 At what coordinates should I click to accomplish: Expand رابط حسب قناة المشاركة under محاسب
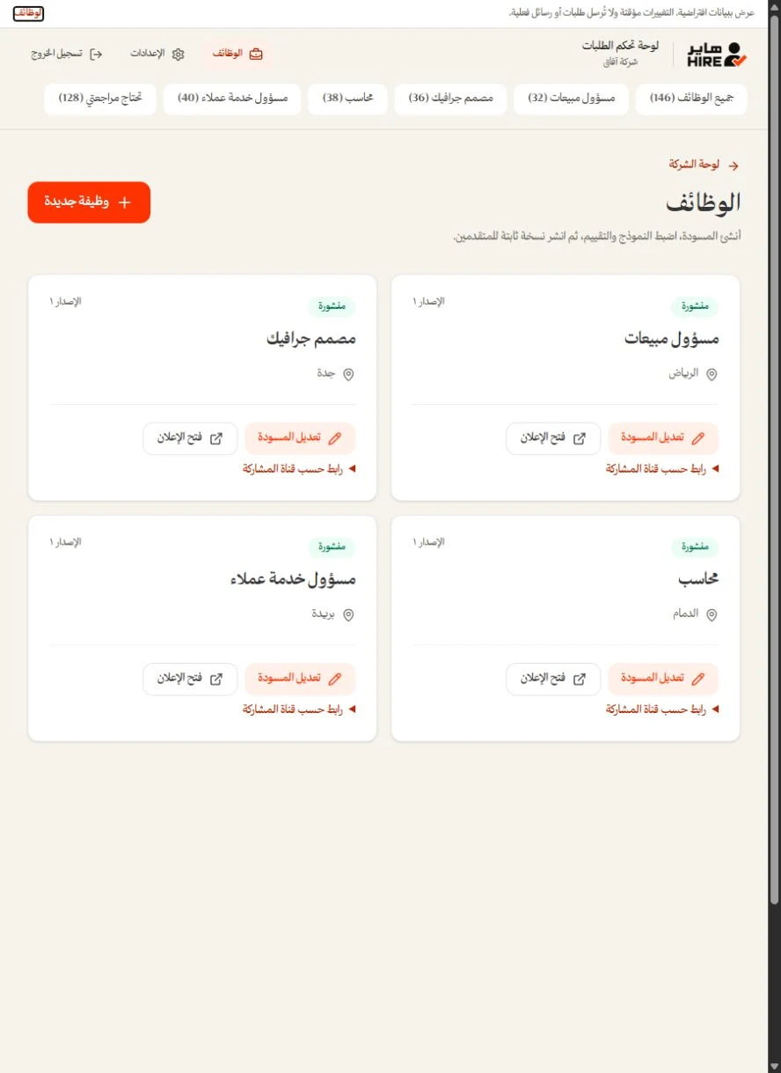click(x=662, y=709)
